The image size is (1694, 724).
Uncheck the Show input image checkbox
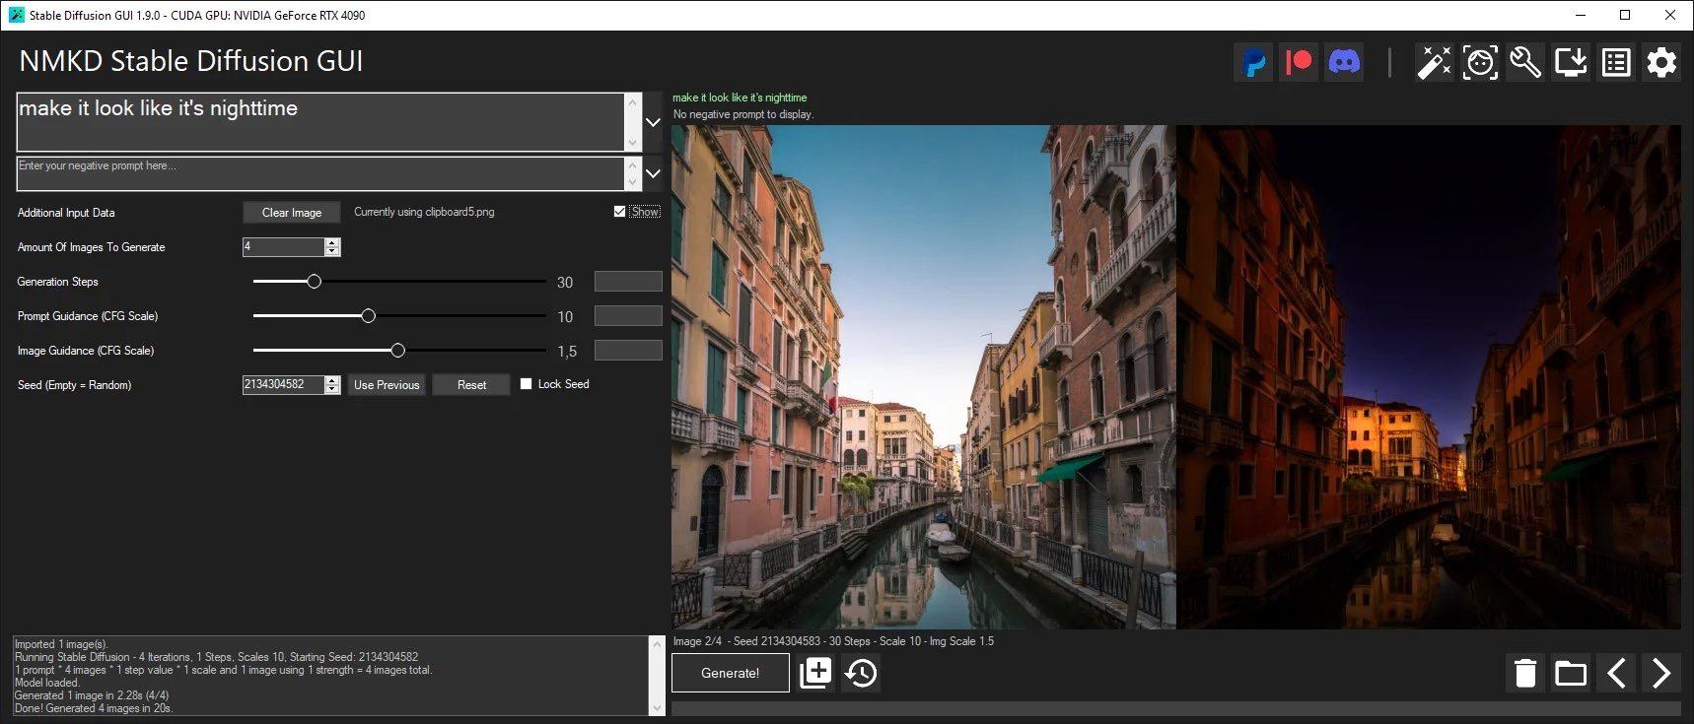coord(619,212)
